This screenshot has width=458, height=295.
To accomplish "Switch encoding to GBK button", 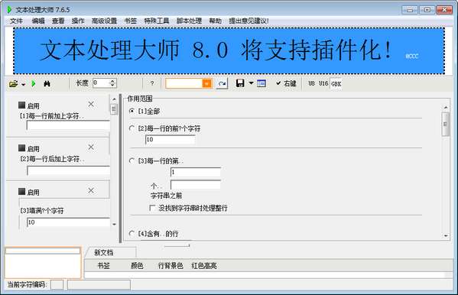I will click(336, 84).
